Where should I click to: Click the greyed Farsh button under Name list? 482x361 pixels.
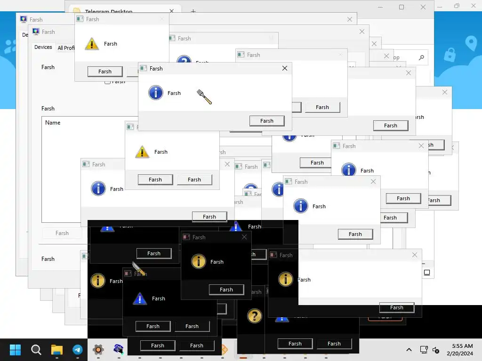pyautogui.click(x=62, y=233)
